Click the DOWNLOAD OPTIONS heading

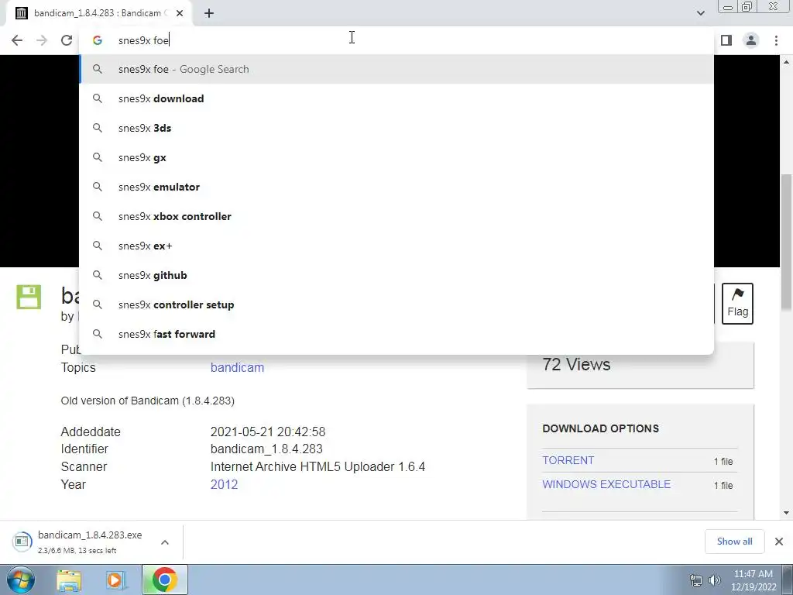point(600,428)
